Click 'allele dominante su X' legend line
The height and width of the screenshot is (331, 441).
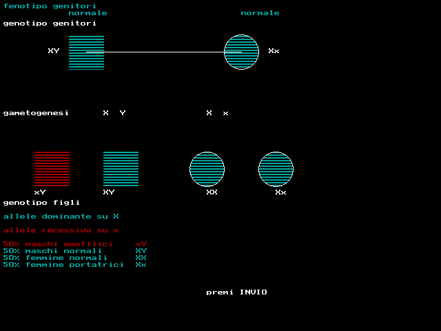click(x=61, y=217)
